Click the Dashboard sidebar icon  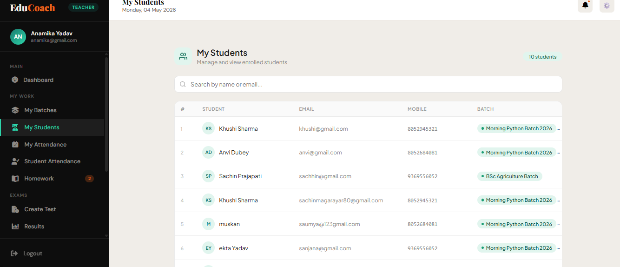tap(15, 80)
